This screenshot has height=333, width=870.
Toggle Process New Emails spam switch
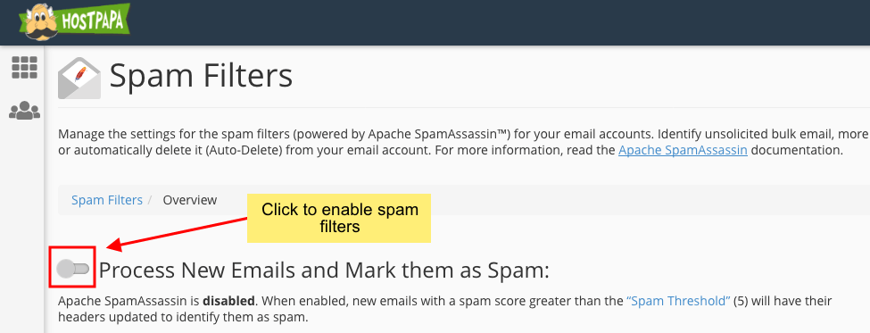(x=72, y=270)
